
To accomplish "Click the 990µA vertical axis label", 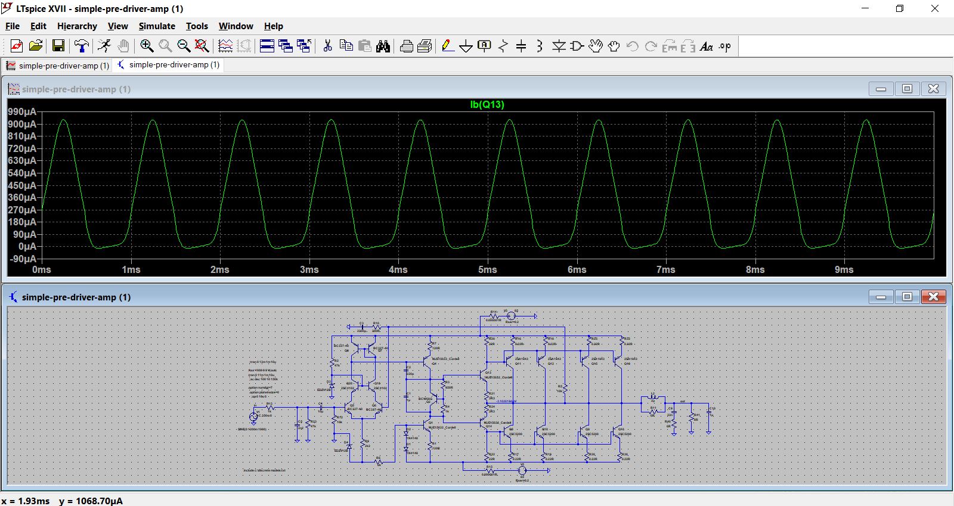I will 22,112.
